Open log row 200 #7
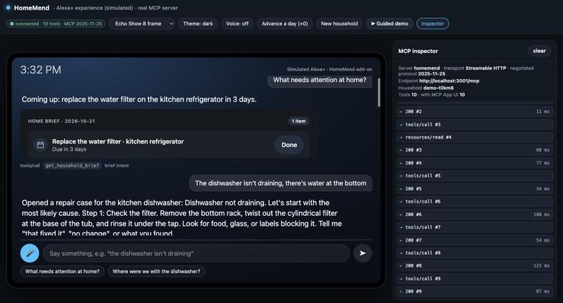This screenshot has width=563, height=303. point(474,240)
